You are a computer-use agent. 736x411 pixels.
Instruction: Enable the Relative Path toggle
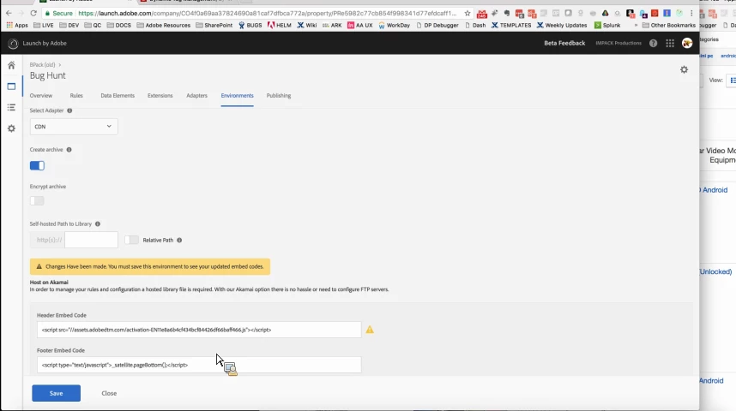[x=131, y=240]
